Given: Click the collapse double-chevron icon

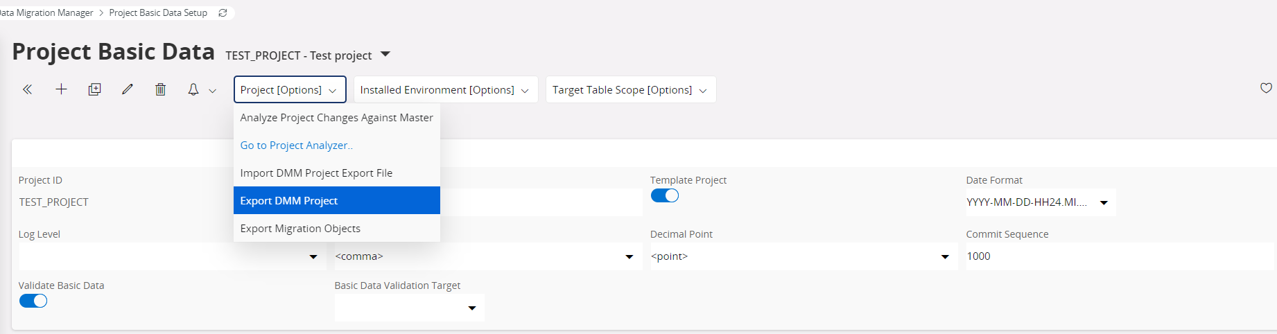Looking at the screenshot, I should (x=28, y=89).
